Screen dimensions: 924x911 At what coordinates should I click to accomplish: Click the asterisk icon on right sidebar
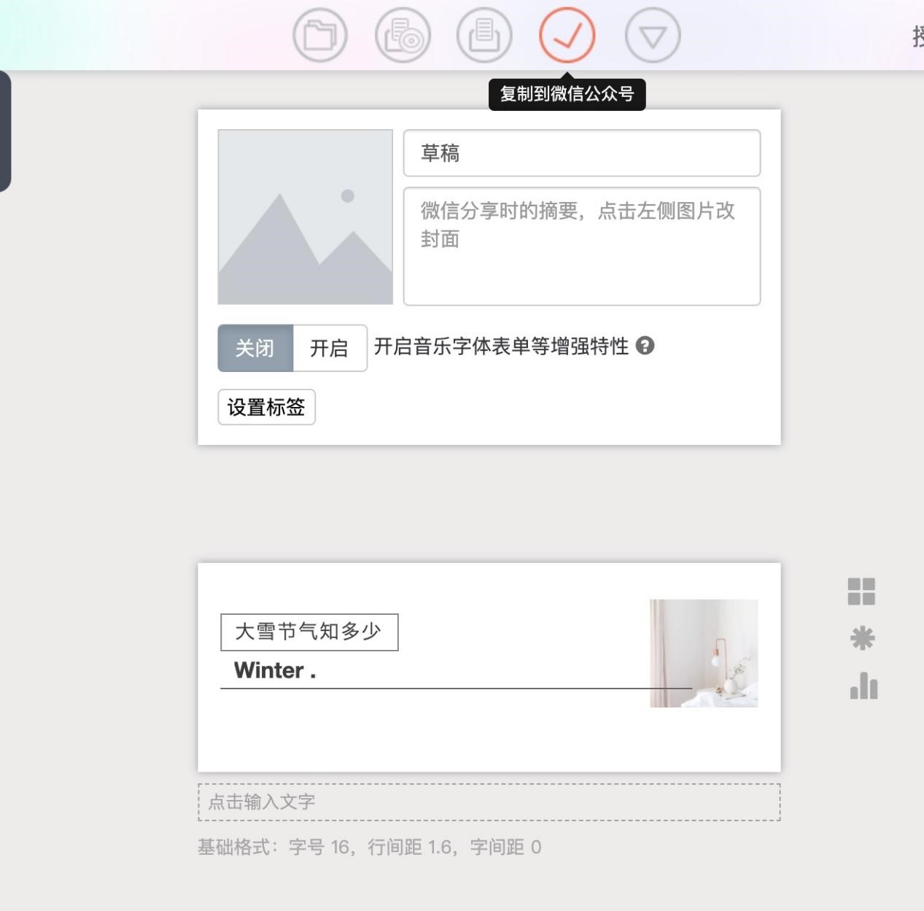click(x=862, y=638)
